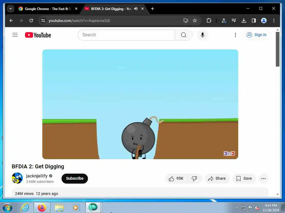Image resolution: width=285 pixels, height=213 pixels.
Task: Go to YouTube home via the logo
Action: coord(38,35)
